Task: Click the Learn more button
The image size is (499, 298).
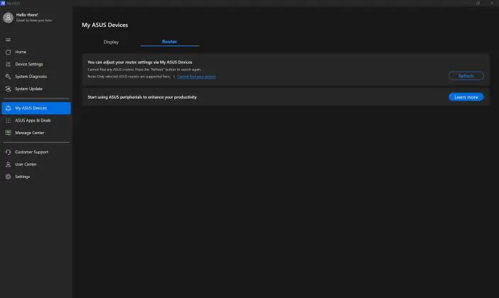Action: 466,97
